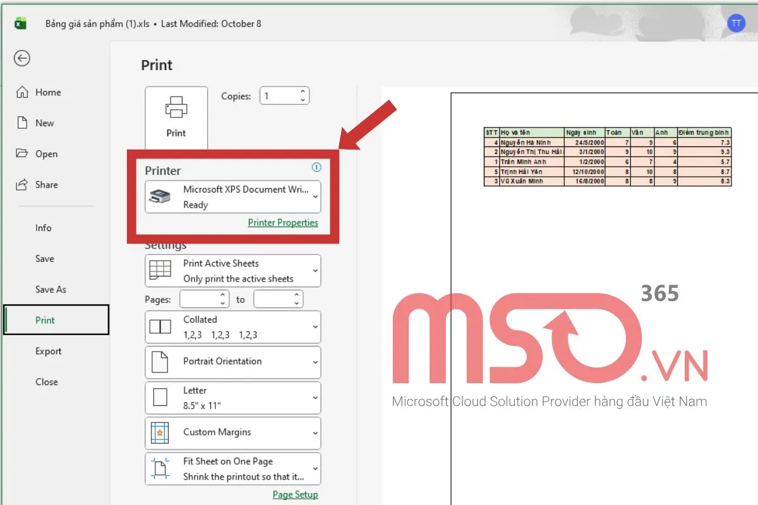Click the Letter paper size icon

[x=160, y=397]
